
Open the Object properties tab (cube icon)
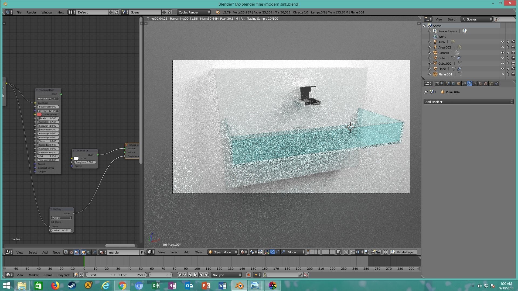[x=459, y=84]
